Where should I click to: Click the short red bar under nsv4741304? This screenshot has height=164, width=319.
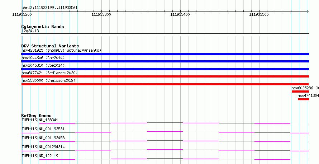click(x=303, y=99)
